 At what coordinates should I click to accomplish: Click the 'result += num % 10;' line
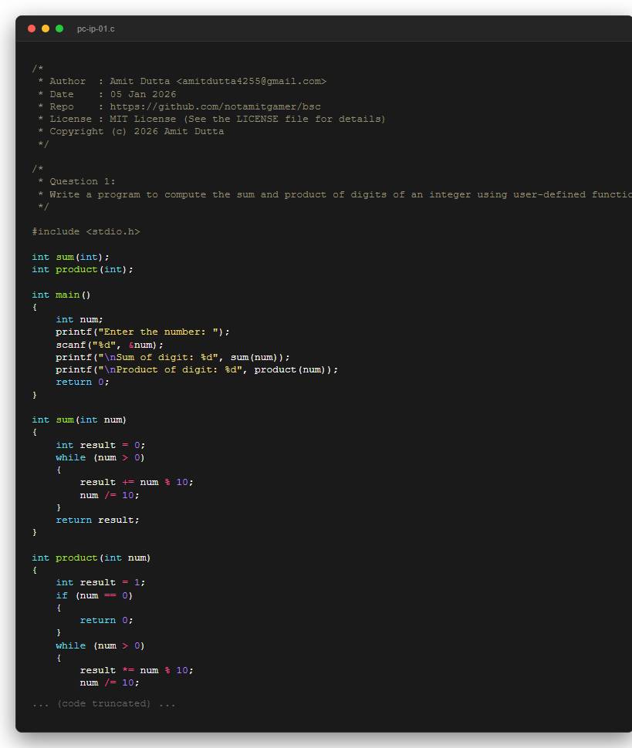coord(137,482)
